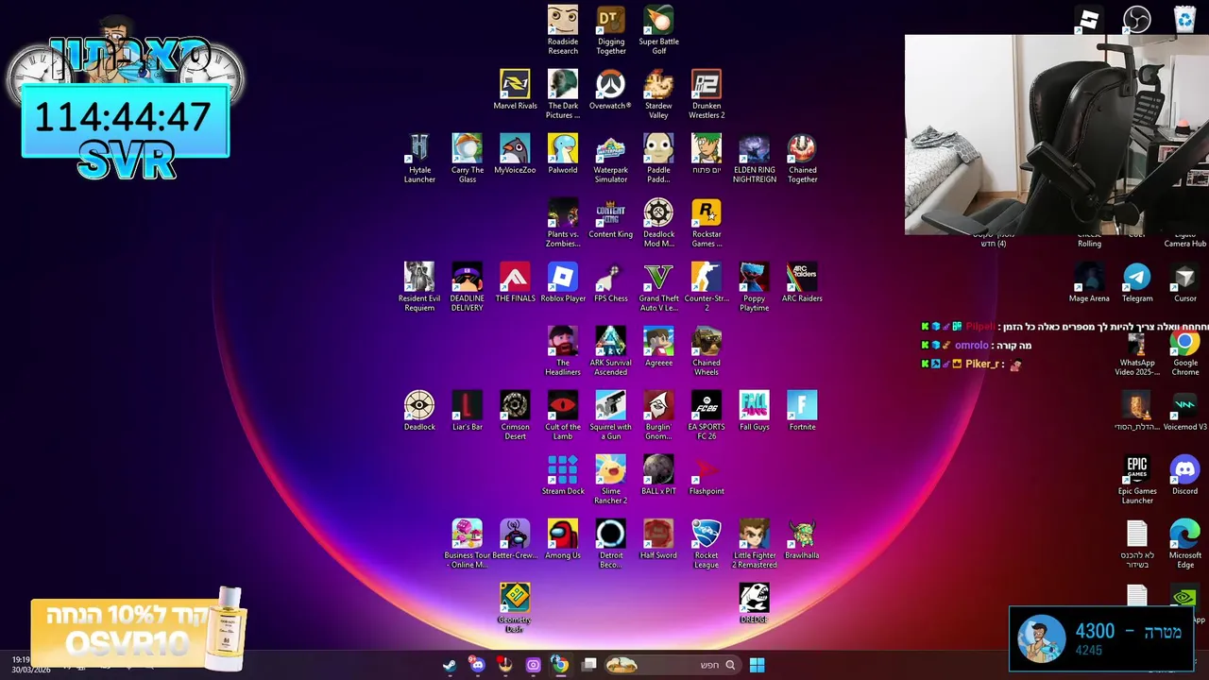Open the Poppy Playtime shortcut
The width and height of the screenshot is (1209, 680).
tap(754, 277)
